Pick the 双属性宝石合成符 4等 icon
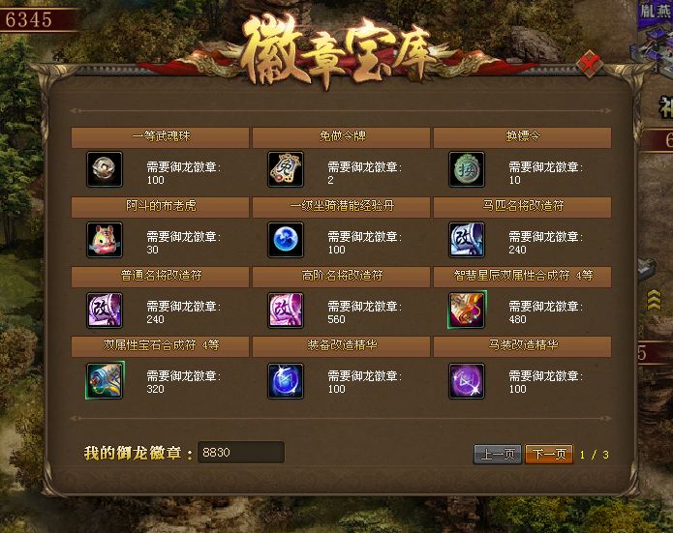 coord(105,380)
